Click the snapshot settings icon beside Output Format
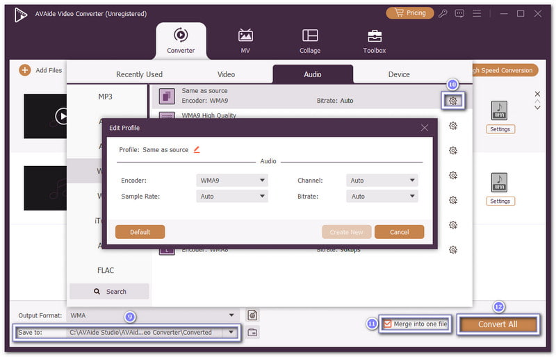The width and height of the screenshot is (556, 357). [252, 315]
